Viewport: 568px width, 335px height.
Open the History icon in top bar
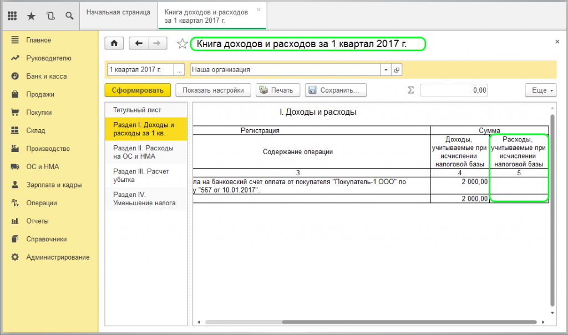tap(50, 16)
